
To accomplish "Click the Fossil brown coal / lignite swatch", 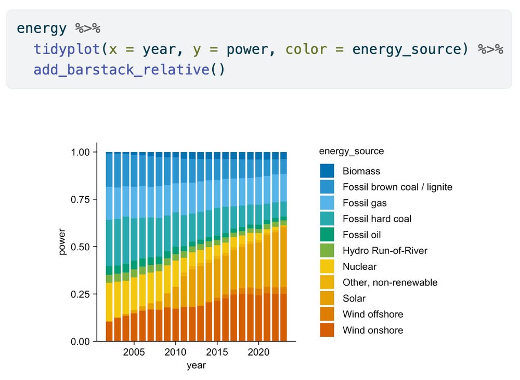I will (327, 187).
